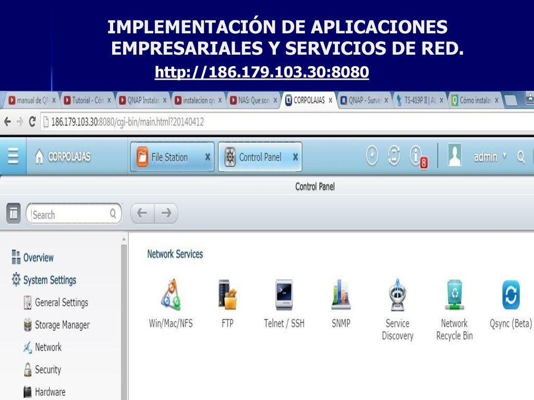
Task: Close the CORPOLAJAS browser tab
Action: click(330, 101)
